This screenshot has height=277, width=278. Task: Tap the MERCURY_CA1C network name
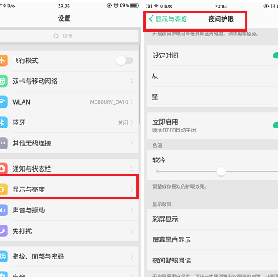pos(109,102)
